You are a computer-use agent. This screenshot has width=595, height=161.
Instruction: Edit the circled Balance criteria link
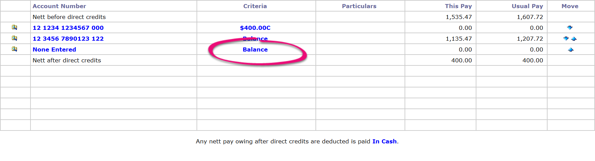(x=255, y=49)
